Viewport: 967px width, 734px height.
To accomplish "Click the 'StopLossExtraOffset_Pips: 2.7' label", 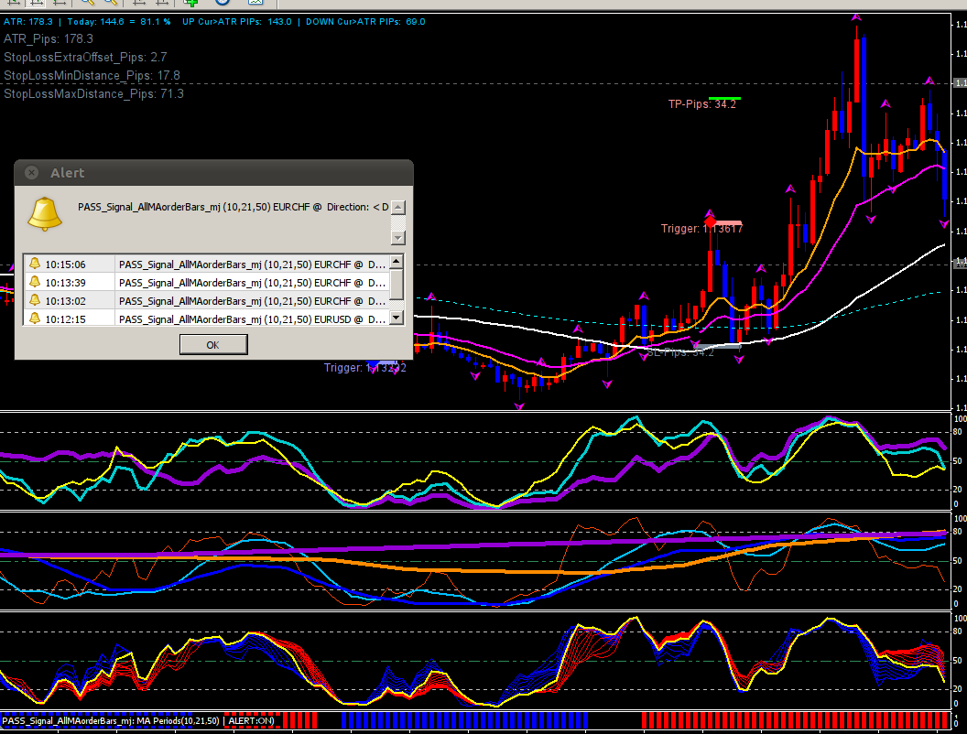I will (85, 58).
